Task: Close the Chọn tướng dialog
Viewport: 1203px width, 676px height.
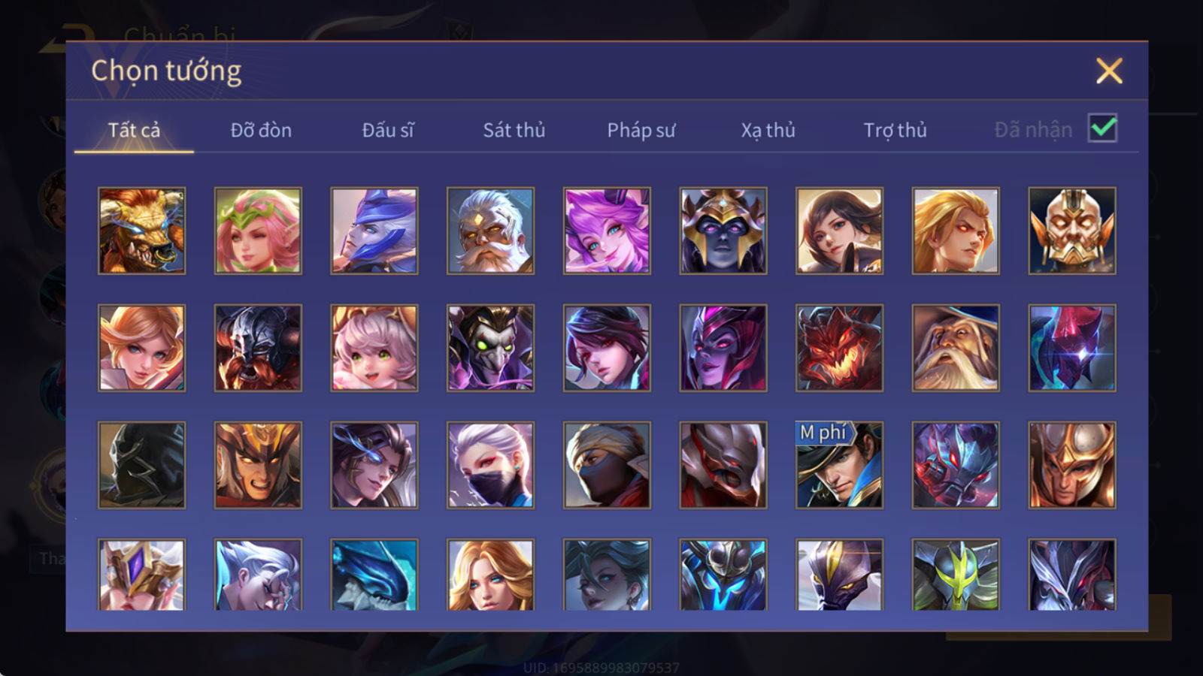Action: 1109,71
